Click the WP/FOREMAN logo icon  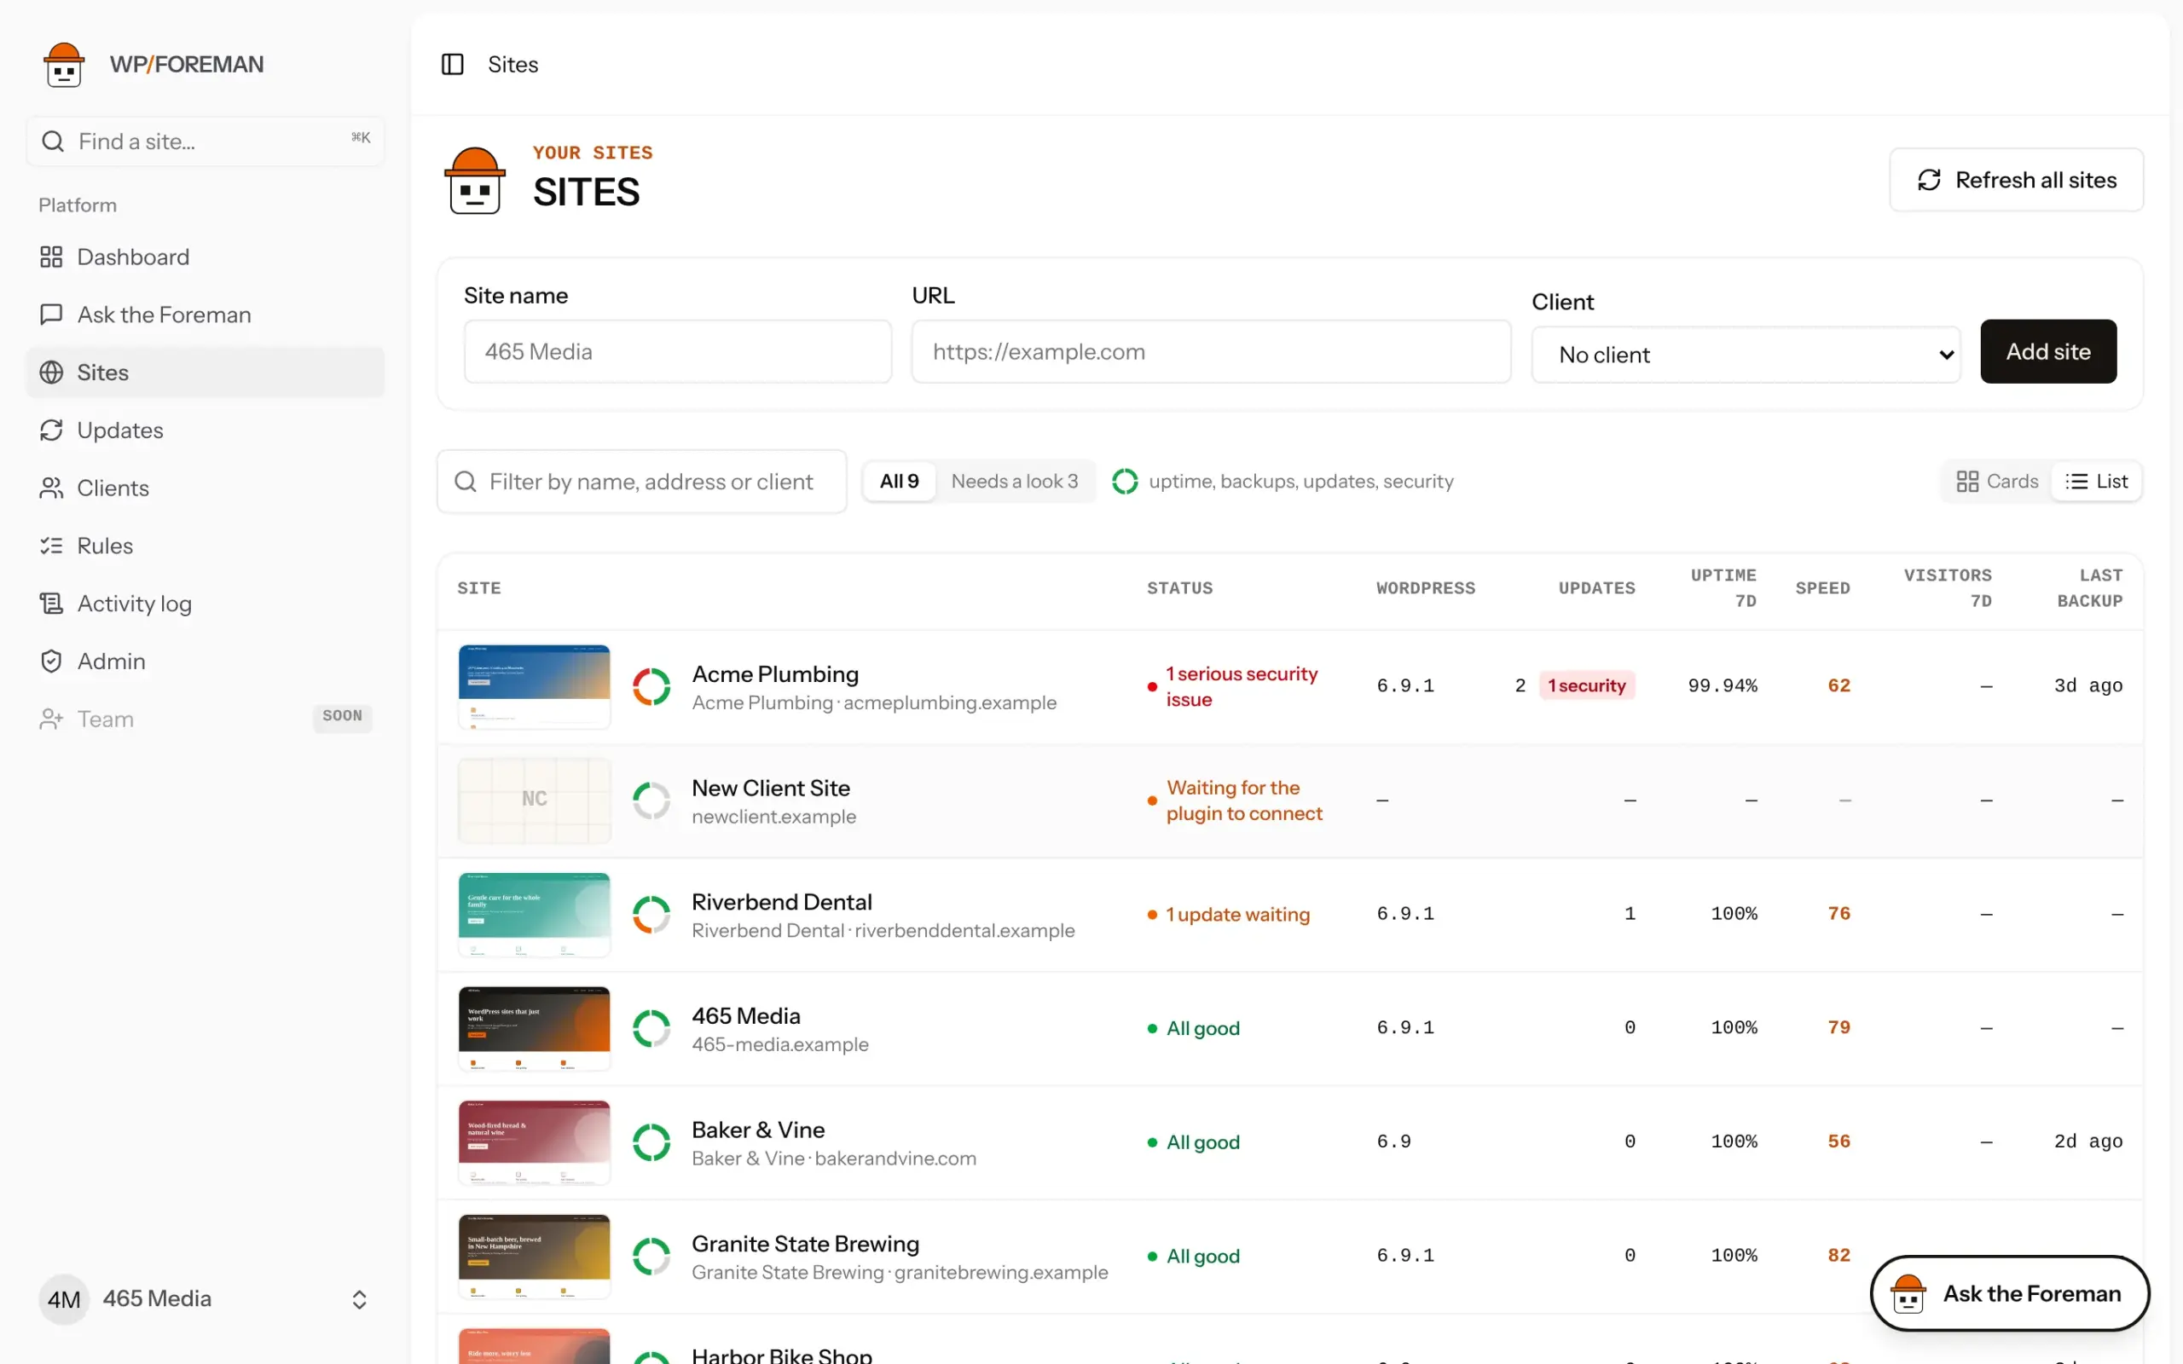point(64,64)
